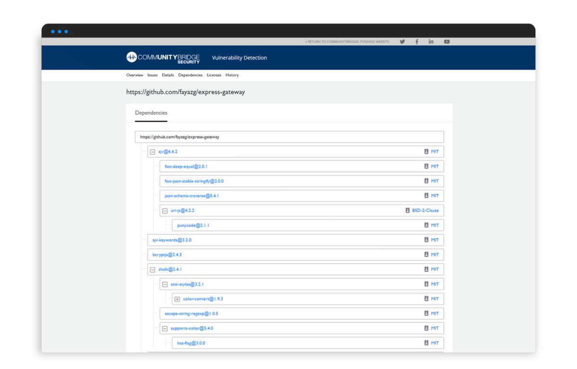The height and width of the screenshot is (369, 577).
Task: Click the github.com/fayazg/express-gateway page heading
Action: point(186,92)
